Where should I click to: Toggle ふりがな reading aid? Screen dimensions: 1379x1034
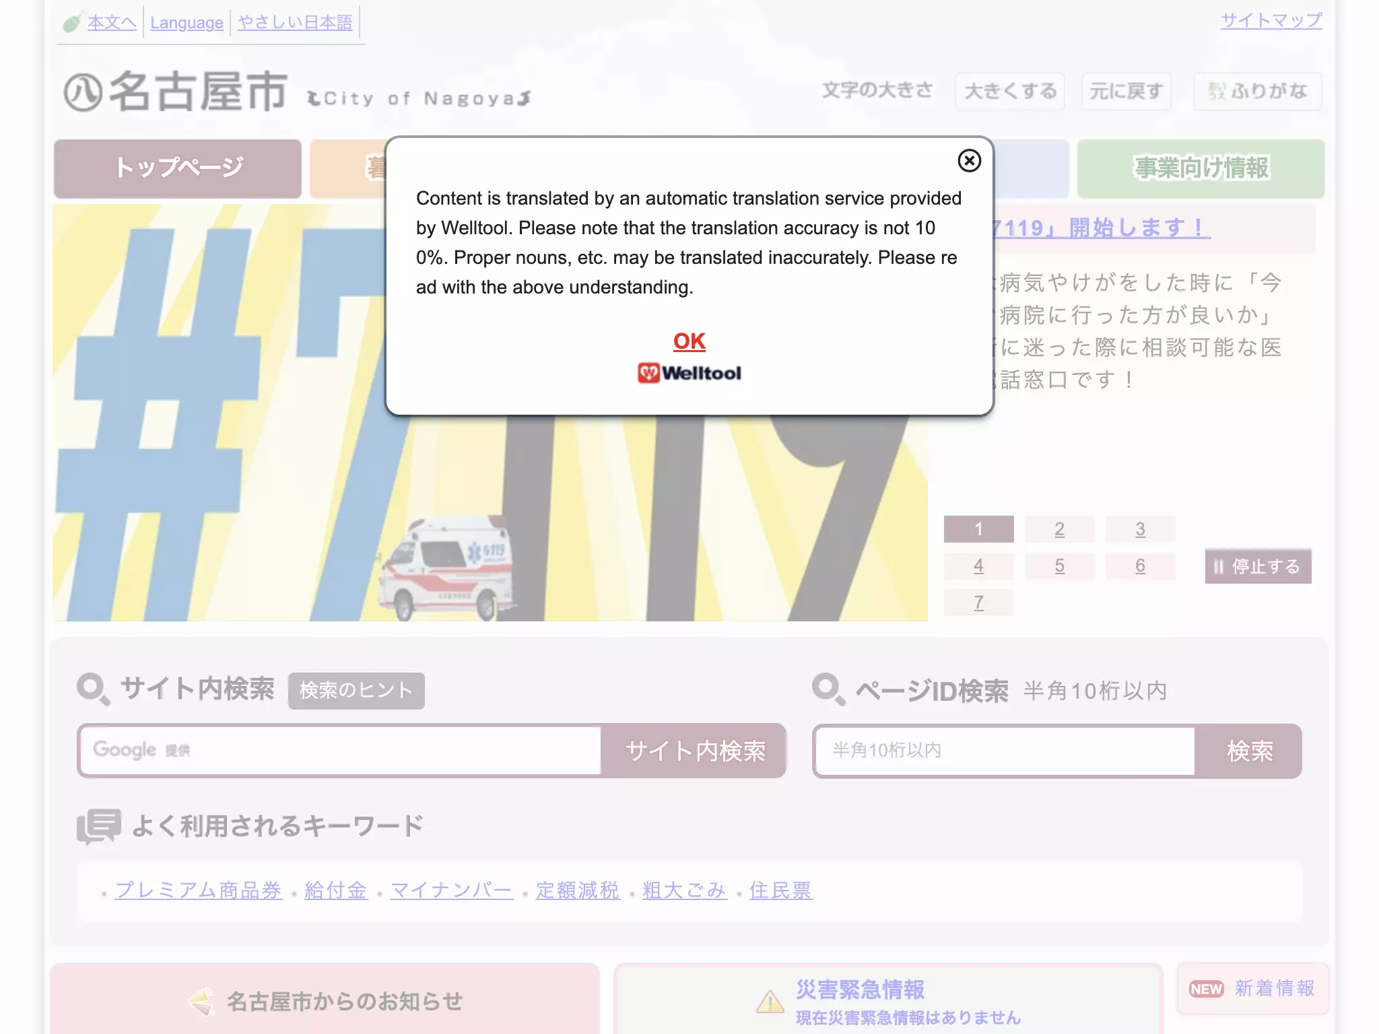1257,91
